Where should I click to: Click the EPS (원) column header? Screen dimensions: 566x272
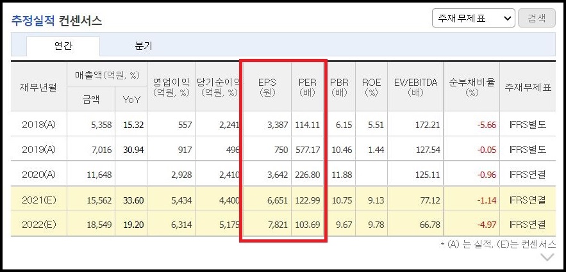pyautogui.click(x=267, y=88)
